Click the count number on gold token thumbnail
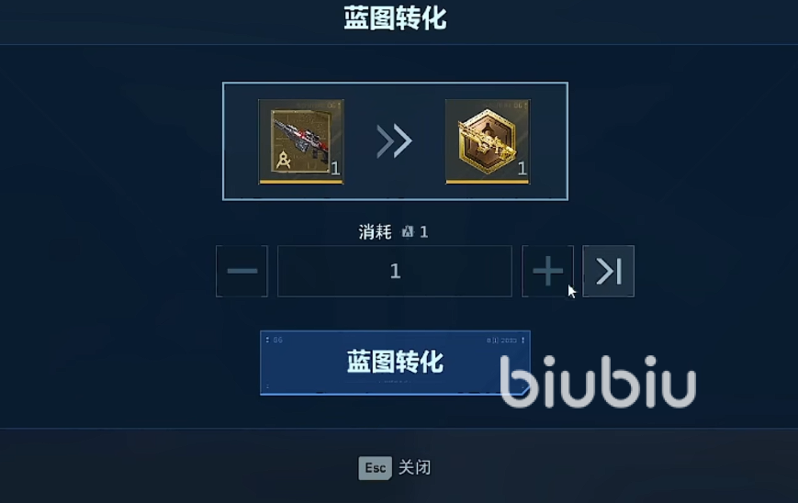Image resolution: width=798 pixels, height=503 pixels. [522, 168]
